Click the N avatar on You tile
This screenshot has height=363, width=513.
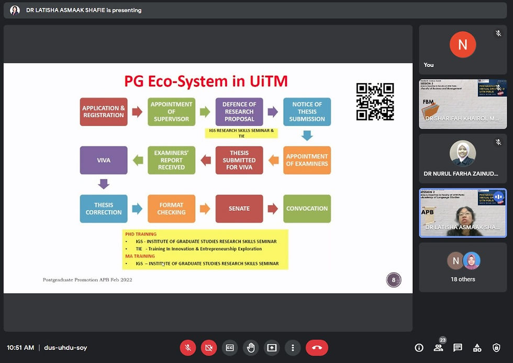tap(463, 44)
